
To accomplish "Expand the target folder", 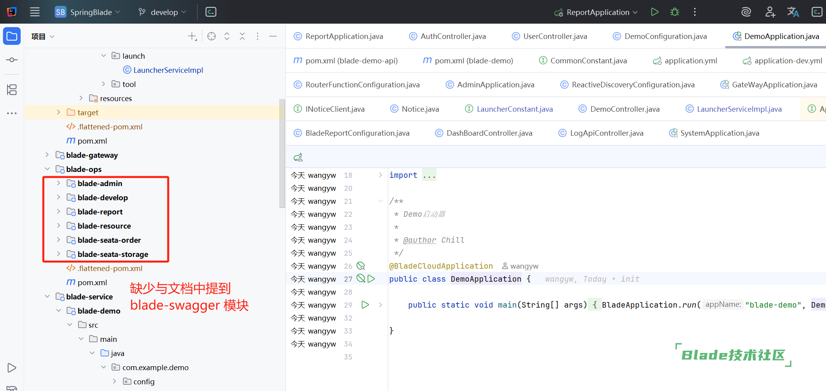I will point(59,113).
